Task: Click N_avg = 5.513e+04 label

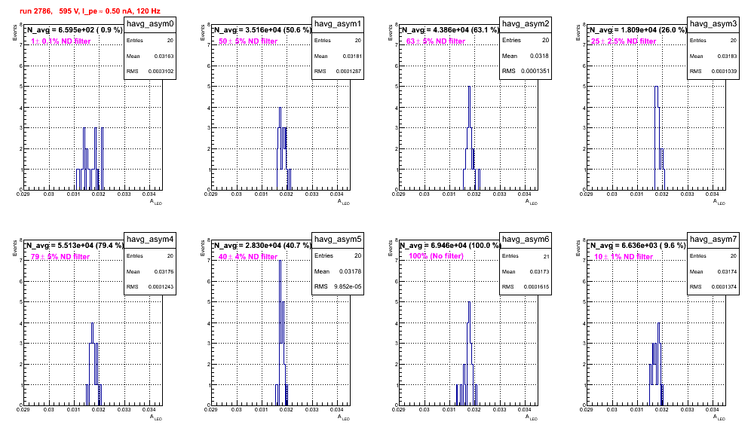Action: [75, 245]
